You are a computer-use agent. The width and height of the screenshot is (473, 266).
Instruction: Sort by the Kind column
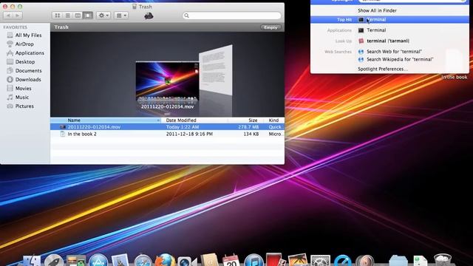(x=274, y=120)
